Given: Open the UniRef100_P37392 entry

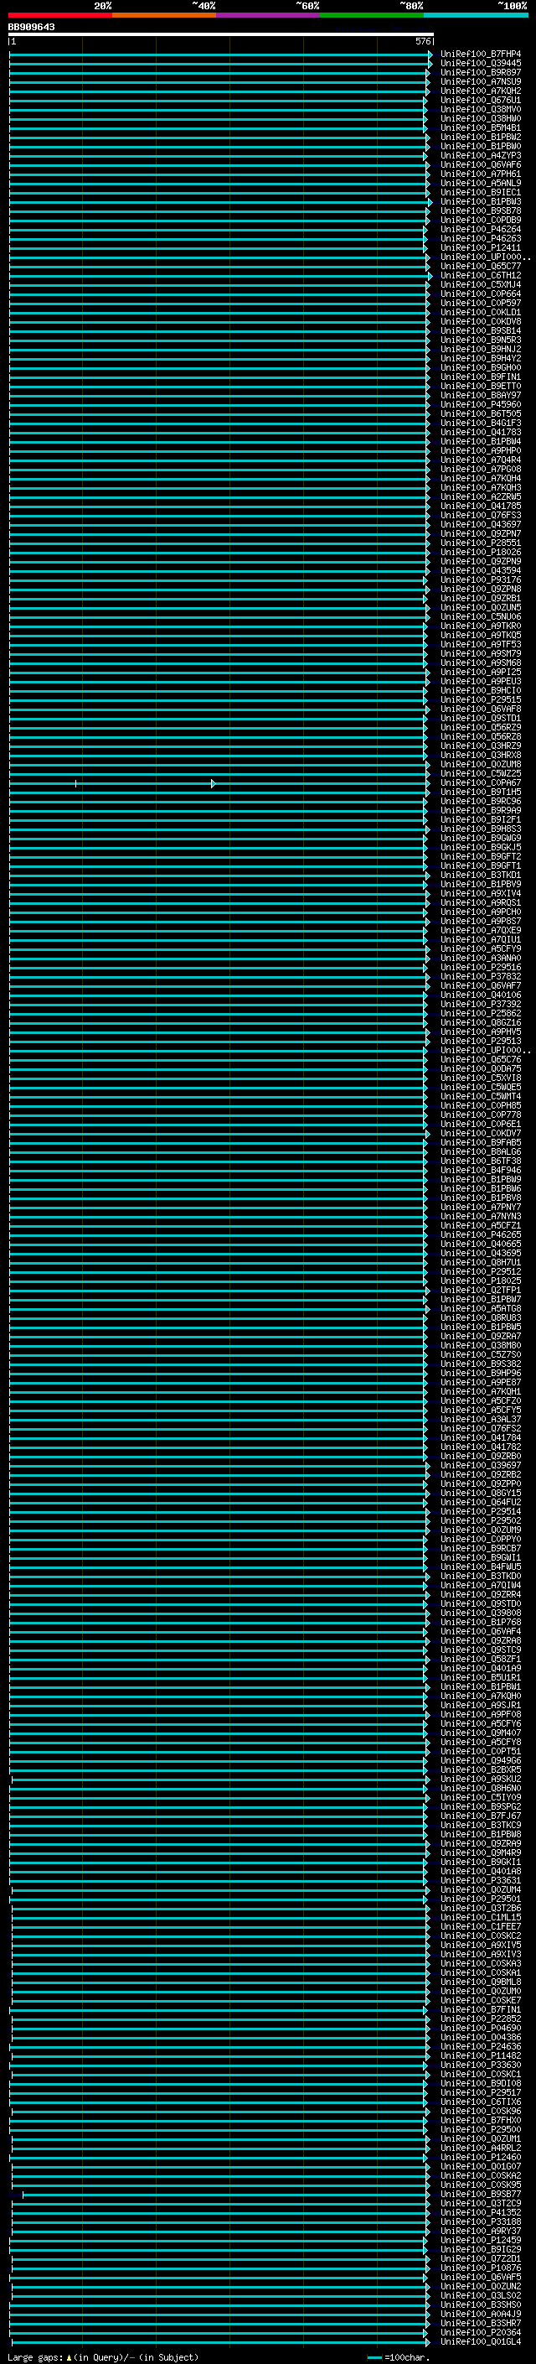Looking at the screenshot, I should pos(480,1004).
